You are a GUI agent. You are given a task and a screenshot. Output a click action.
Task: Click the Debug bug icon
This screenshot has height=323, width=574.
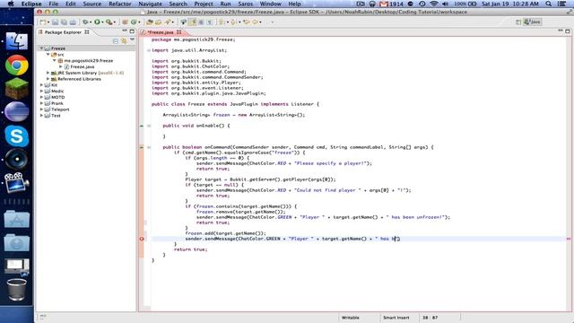pyautogui.click(x=85, y=22)
